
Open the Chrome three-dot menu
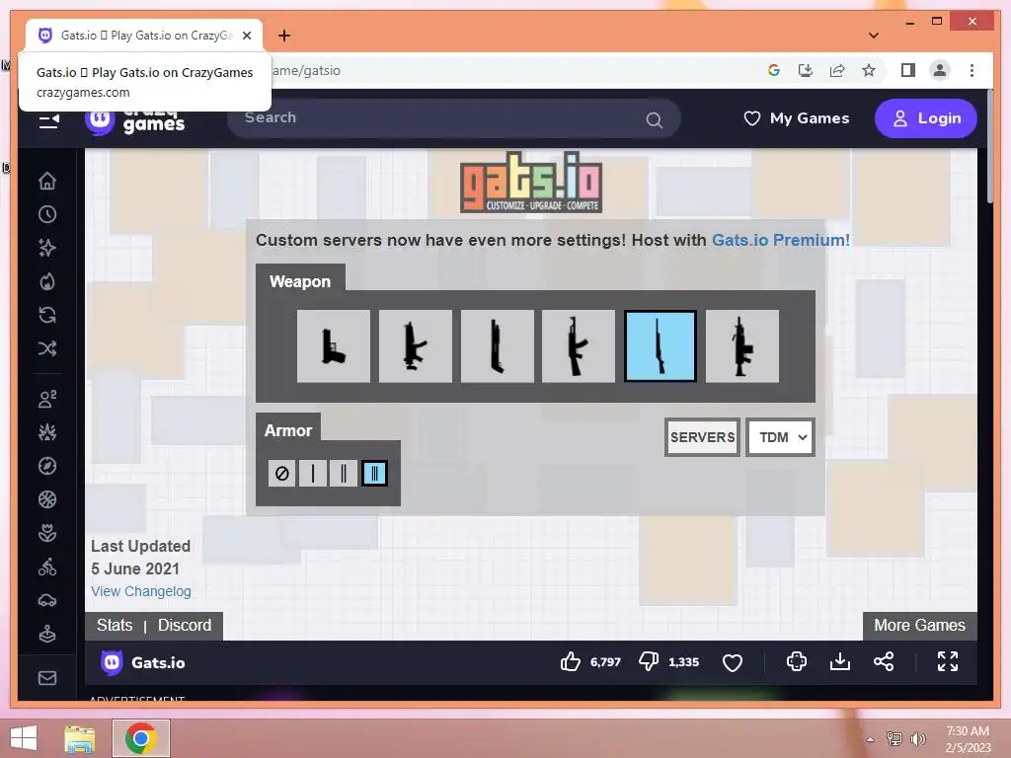pos(972,70)
